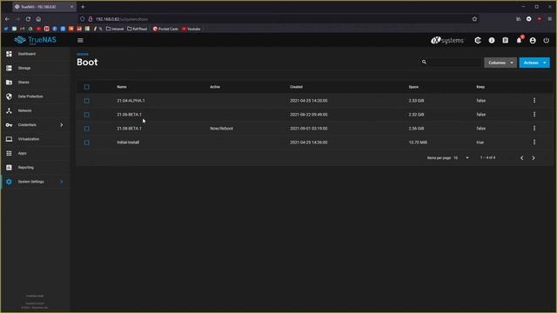Click the Apps grid icon
The height and width of the screenshot is (313, 557).
[9, 153]
